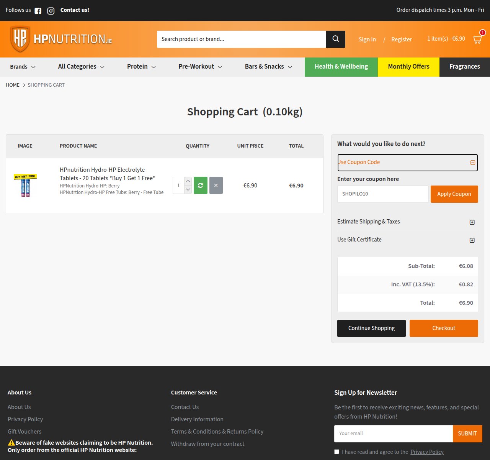Click Apply Coupon button

[x=454, y=194]
